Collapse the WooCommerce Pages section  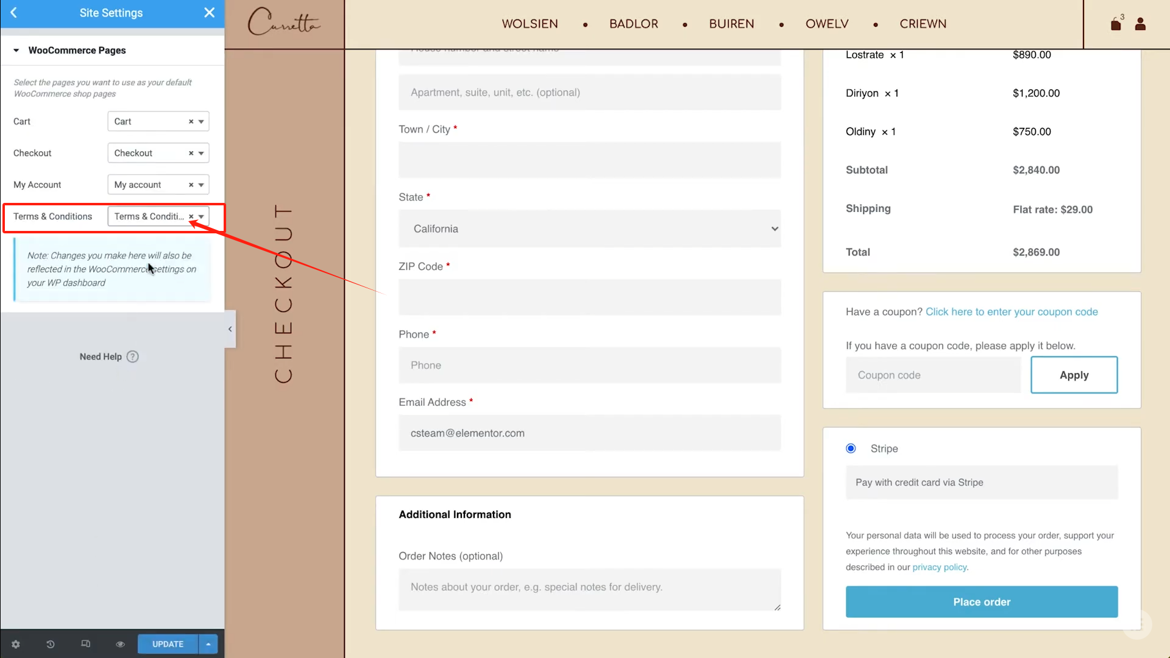(16, 50)
